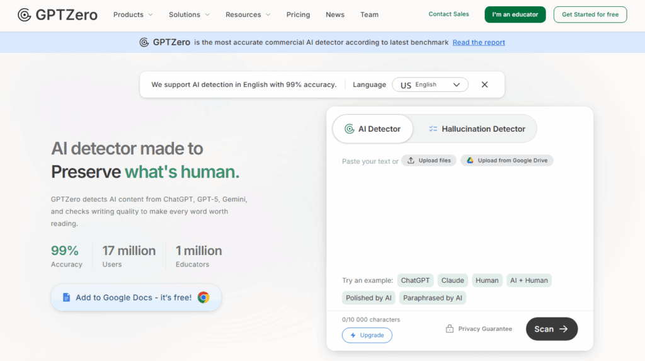Expand the Solutions menu chevron
645x361 pixels.
207,15
